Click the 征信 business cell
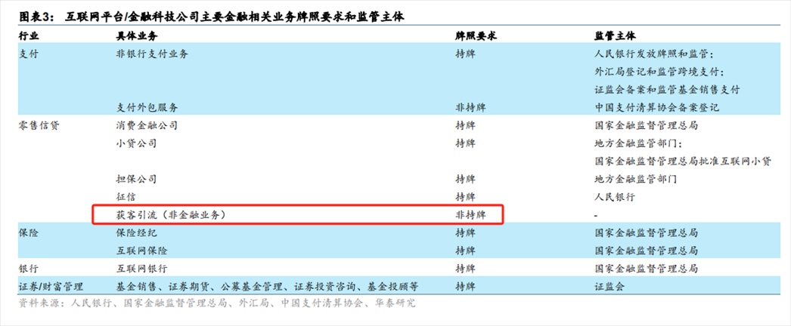 (126, 197)
